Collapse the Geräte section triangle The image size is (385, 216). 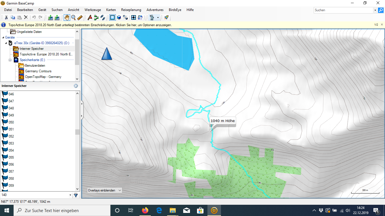pyautogui.click(x=3, y=37)
